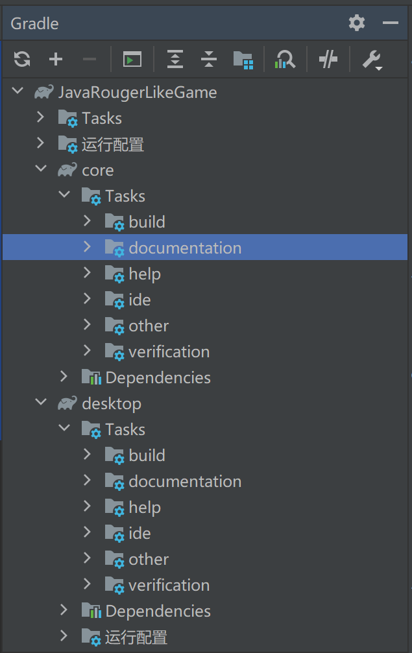The image size is (412, 653).
Task: Select verification folder under desktop Tasks
Action: (169, 585)
